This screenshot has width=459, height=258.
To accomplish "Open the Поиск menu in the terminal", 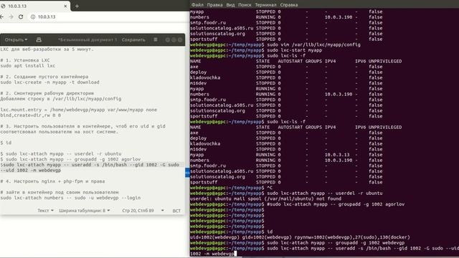I will [x=245, y=5].
